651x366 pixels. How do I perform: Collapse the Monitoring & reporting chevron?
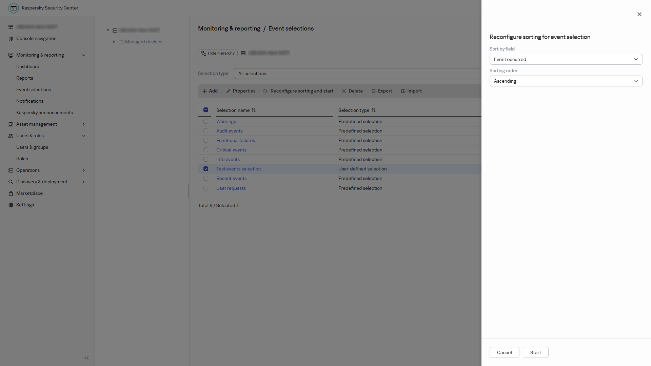84,55
